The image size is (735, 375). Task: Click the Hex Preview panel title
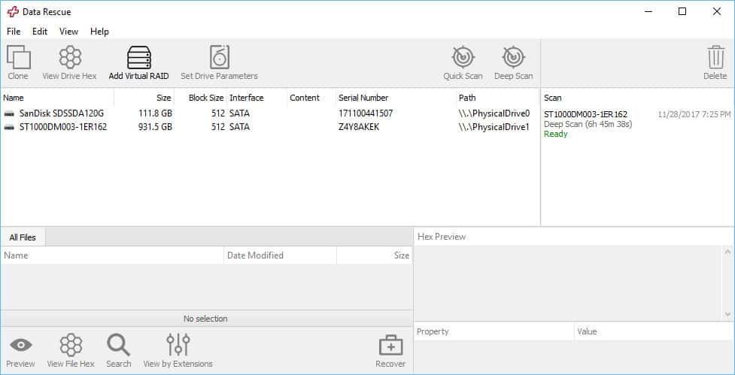[442, 237]
